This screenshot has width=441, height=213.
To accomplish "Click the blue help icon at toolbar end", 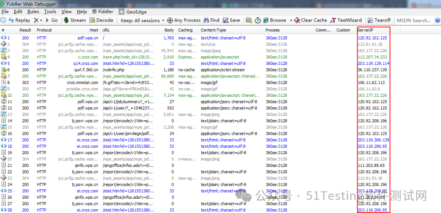I will pos(438,20).
